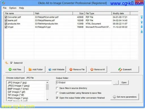The image size is (145, 110).
Task: Select GIF Image (*.gif) output type
Action: point(16,92)
